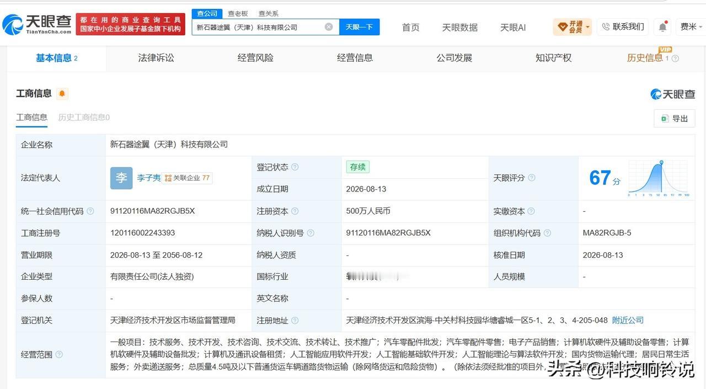Viewport: 706px width, 389px height.
Task: Click the orange bell beside 工商信息 heading
Action: [62, 94]
